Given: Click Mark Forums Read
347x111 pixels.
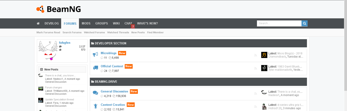Looking at the screenshot, I should click(x=48, y=32).
